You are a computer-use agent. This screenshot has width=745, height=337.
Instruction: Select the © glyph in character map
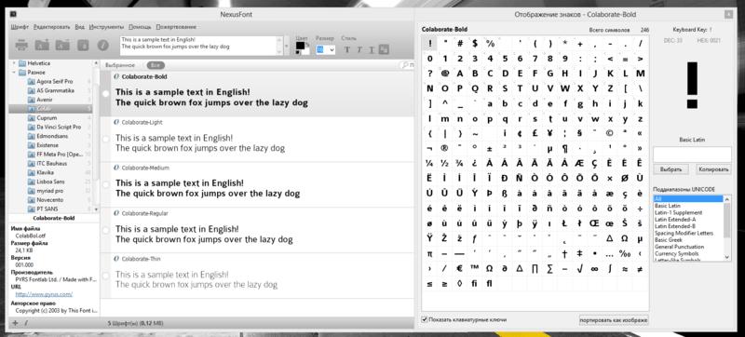tap(610, 133)
